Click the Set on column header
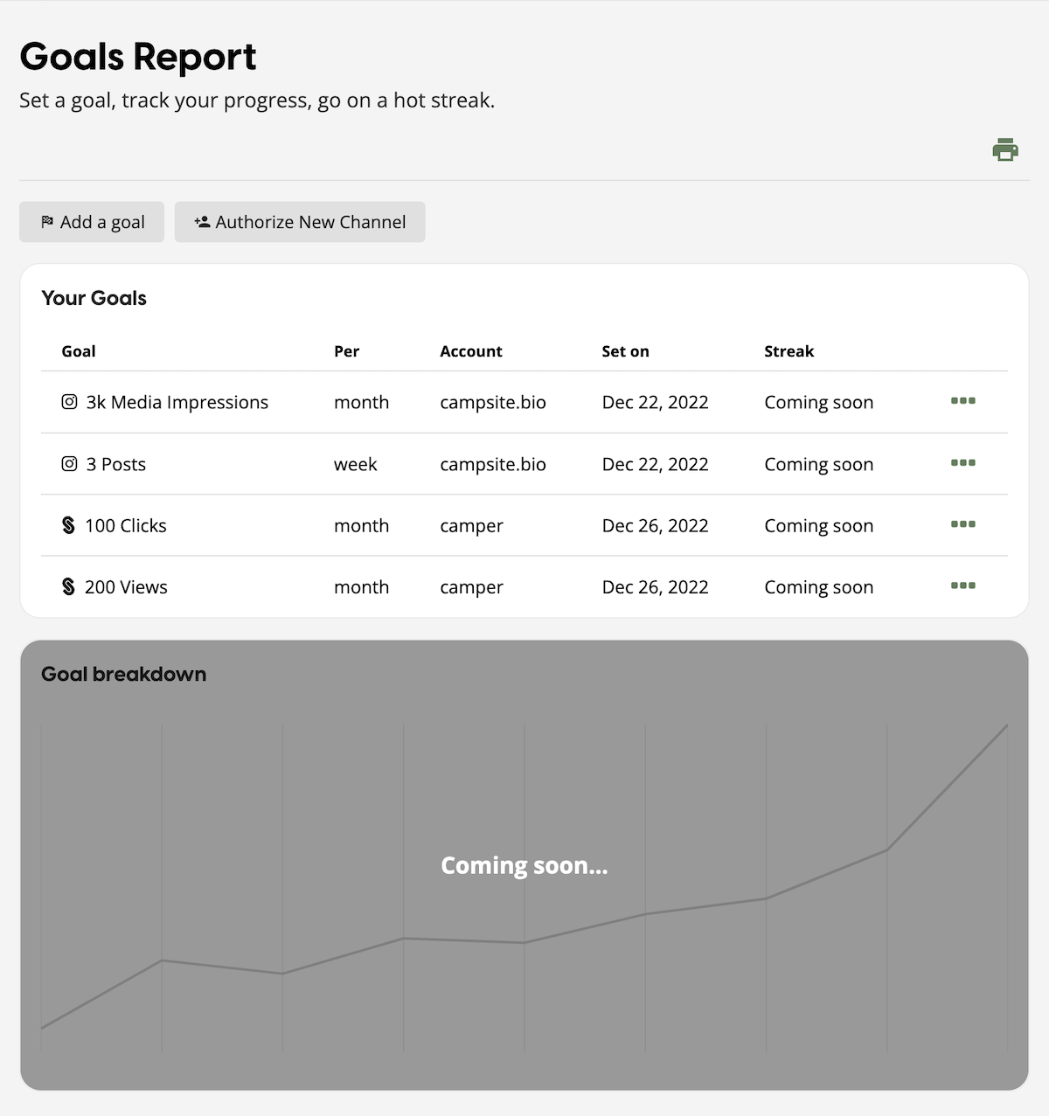The image size is (1049, 1116). 625,351
